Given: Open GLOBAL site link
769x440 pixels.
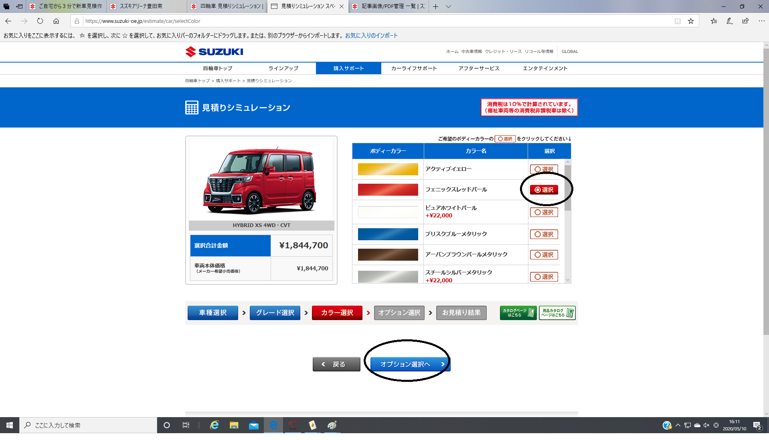Looking at the screenshot, I should 570,52.
